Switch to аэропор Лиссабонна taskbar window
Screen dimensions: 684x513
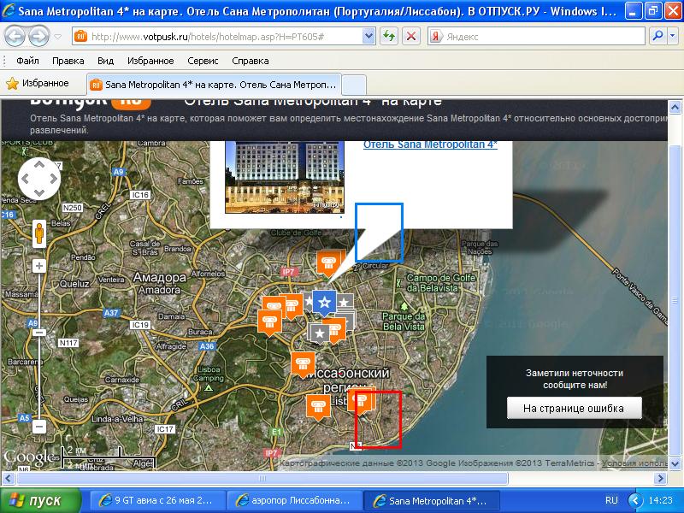click(x=295, y=501)
